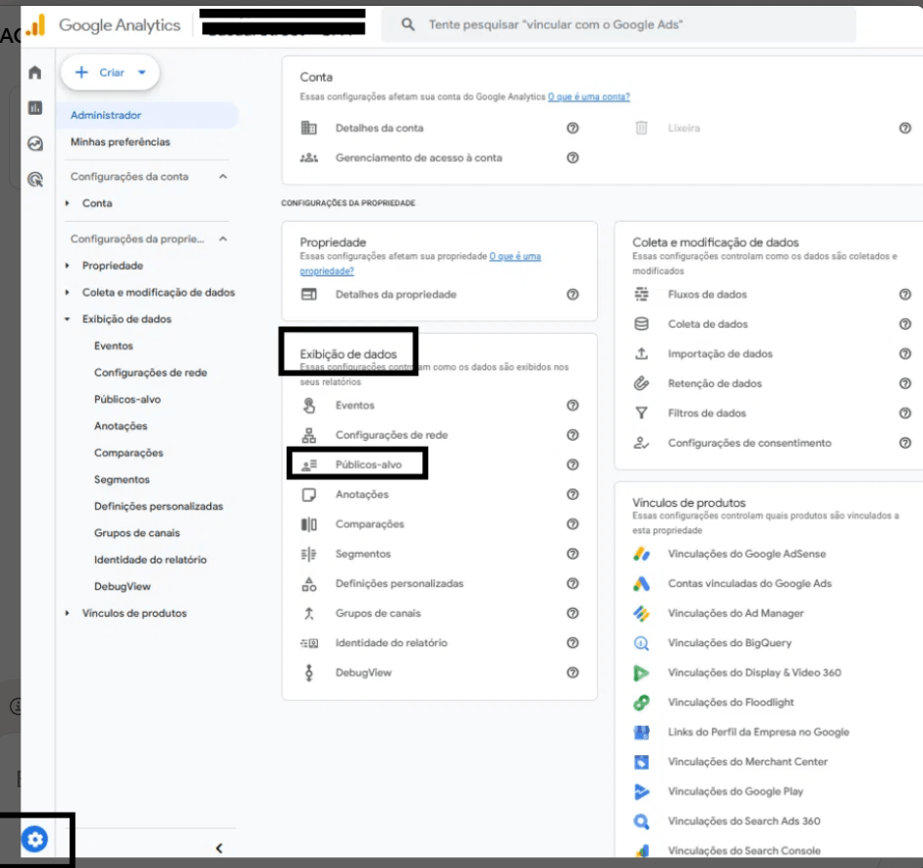Click the help icon beside Gerenciamento de acesso à conta

[x=572, y=158]
